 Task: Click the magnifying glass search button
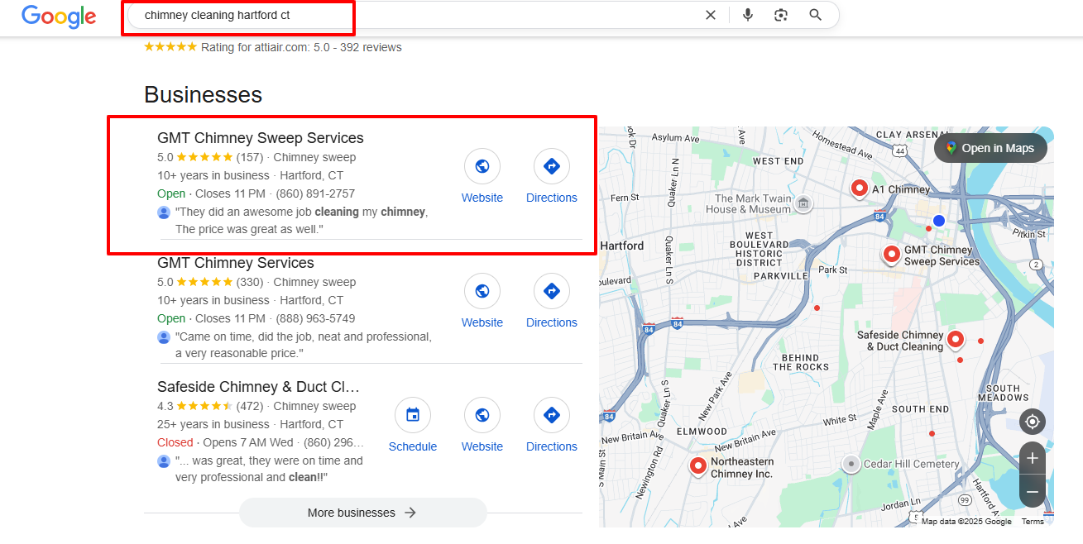pyautogui.click(x=816, y=15)
